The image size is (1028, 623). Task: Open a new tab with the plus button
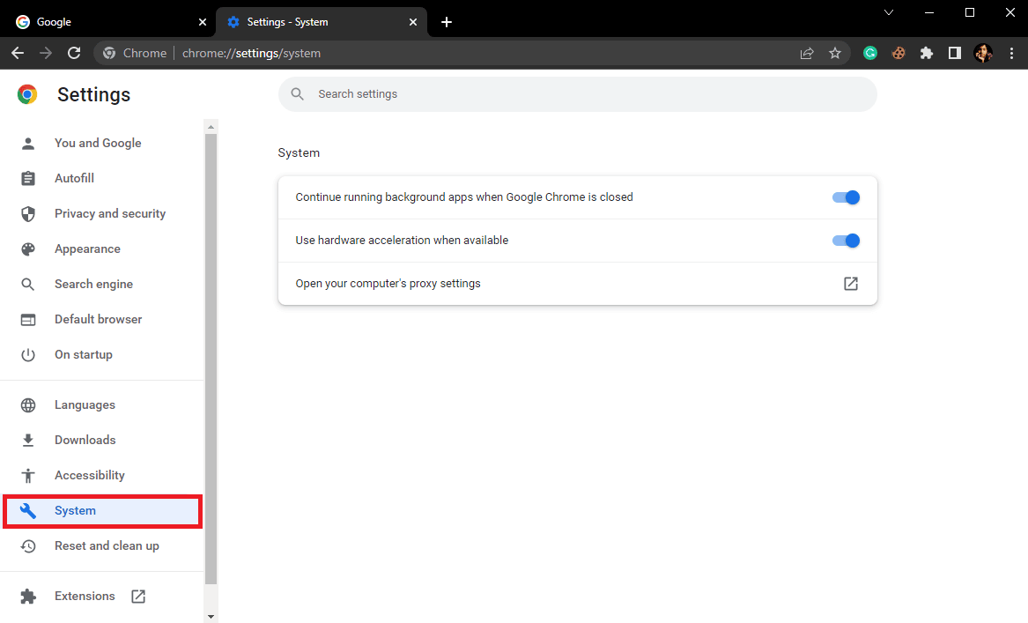click(x=447, y=22)
